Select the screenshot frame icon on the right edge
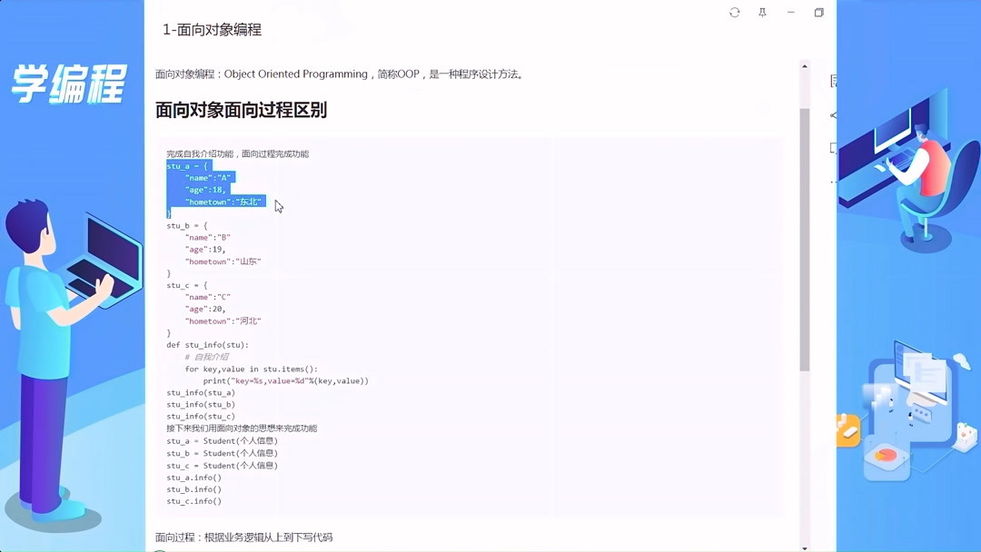Viewport: 981px width, 552px height. [x=832, y=147]
